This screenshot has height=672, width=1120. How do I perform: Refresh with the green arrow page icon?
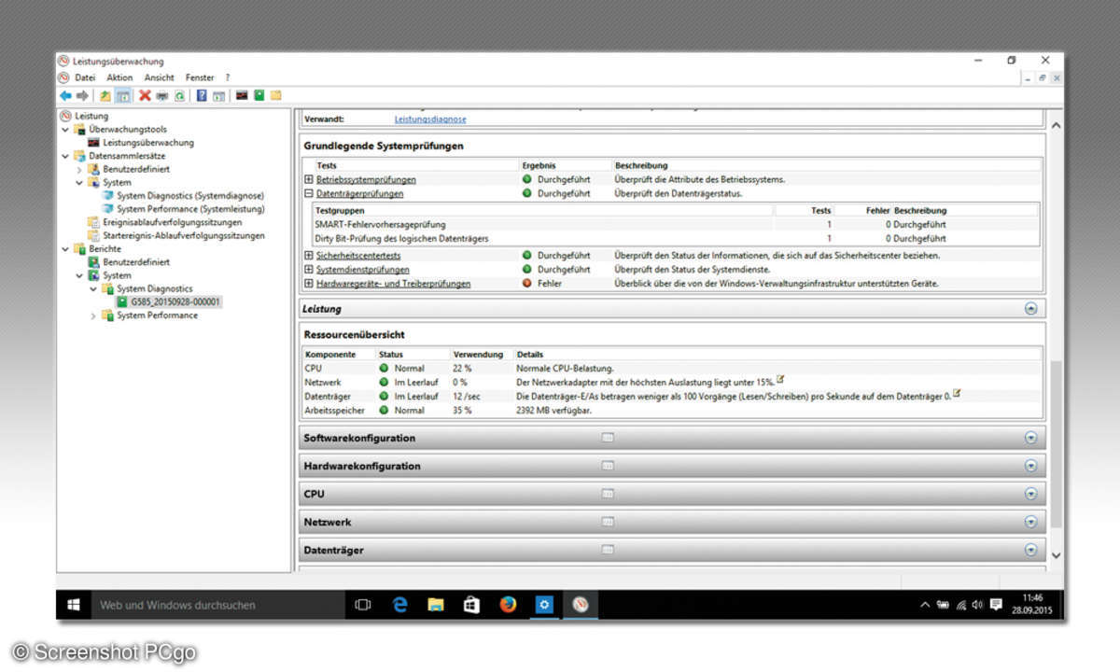[179, 95]
